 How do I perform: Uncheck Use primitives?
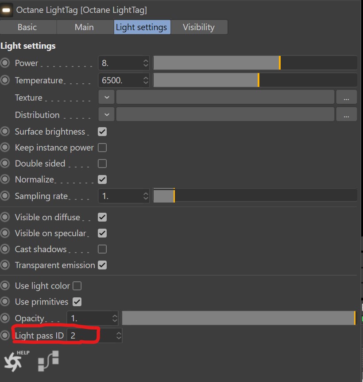click(77, 302)
